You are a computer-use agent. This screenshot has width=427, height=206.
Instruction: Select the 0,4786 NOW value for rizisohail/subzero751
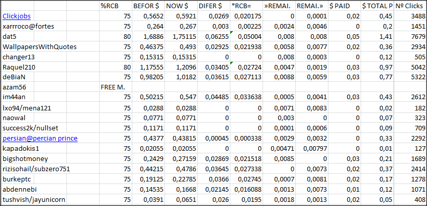click(x=181, y=169)
